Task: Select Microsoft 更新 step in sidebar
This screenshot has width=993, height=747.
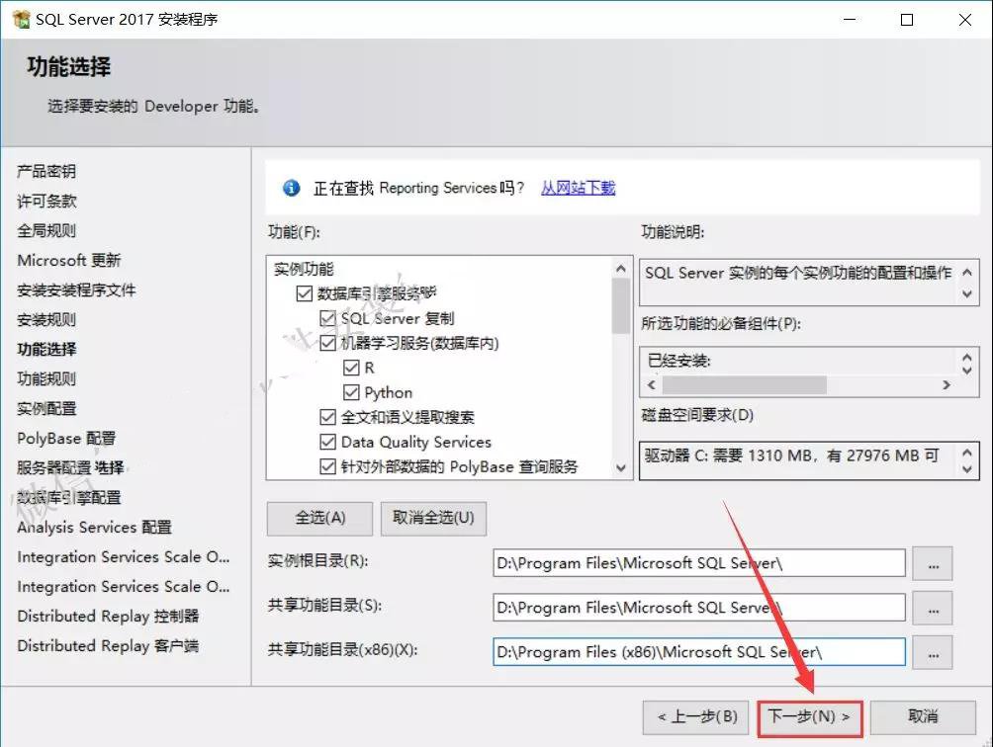Action: 69,261
